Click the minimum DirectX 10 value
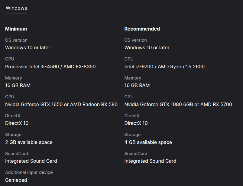This screenshot has width=243, height=186. 17,123
